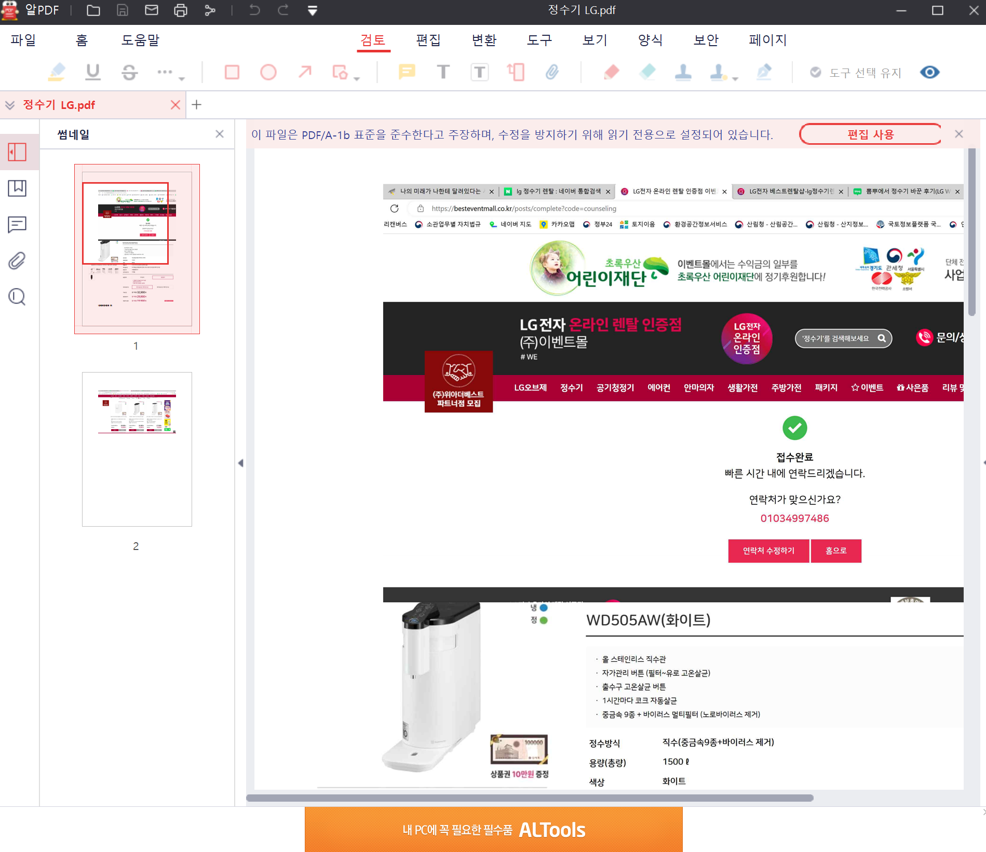Close the 썸네일 panel
The height and width of the screenshot is (852, 986).
[220, 134]
